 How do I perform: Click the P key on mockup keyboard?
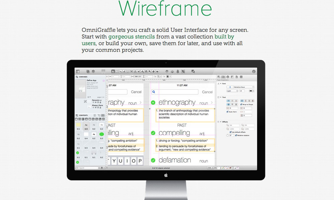140,161
